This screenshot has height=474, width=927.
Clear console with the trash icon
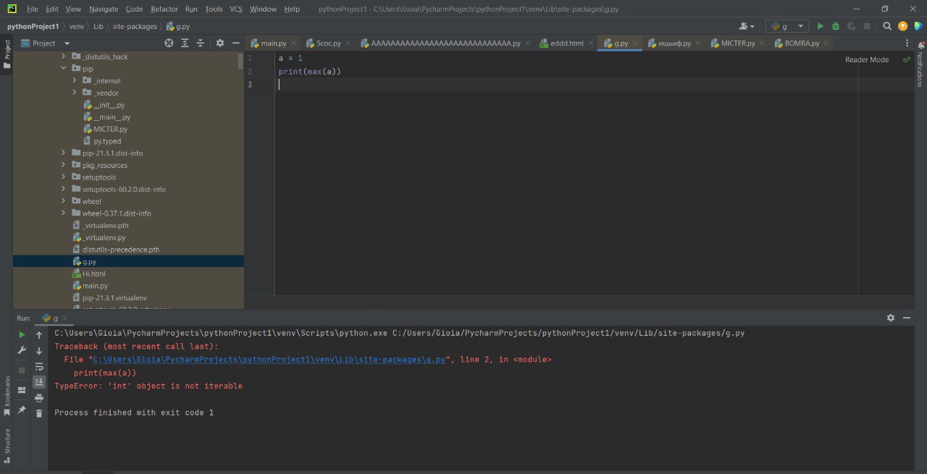point(39,413)
